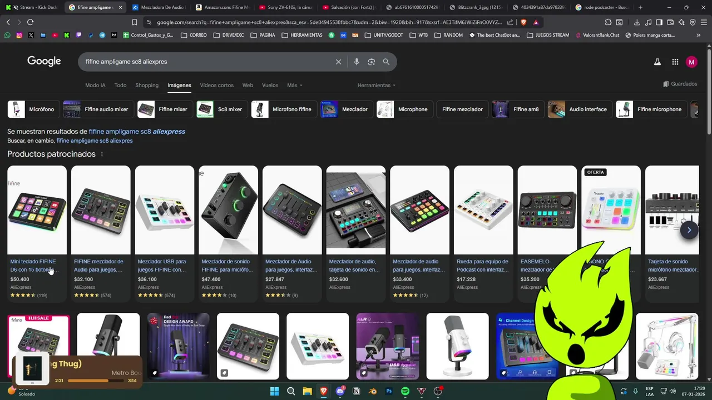Filter images by the Fifine audio mixer chip
712x400 pixels.
(98, 109)
